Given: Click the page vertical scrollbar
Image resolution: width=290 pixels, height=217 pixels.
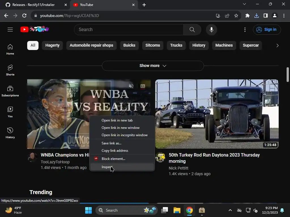Looking at the screenshot, I should 288,75.
